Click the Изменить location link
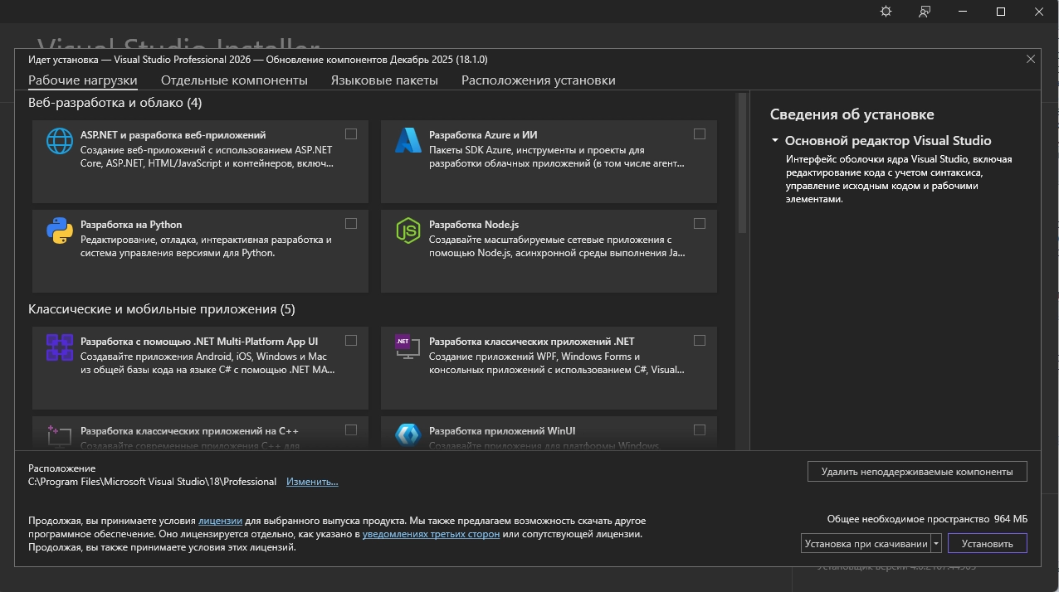1059x592 pixels. point(312,482)
